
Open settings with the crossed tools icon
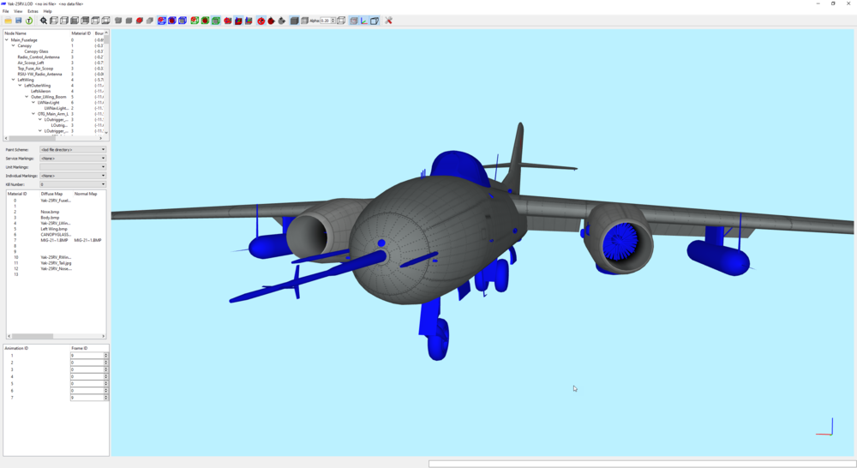pyautogui.click(x=388, y=21)
